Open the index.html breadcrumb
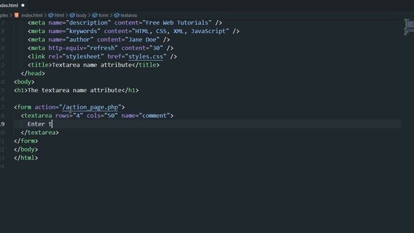The width and height of the screenshot is (414, 233). point(32,16)
